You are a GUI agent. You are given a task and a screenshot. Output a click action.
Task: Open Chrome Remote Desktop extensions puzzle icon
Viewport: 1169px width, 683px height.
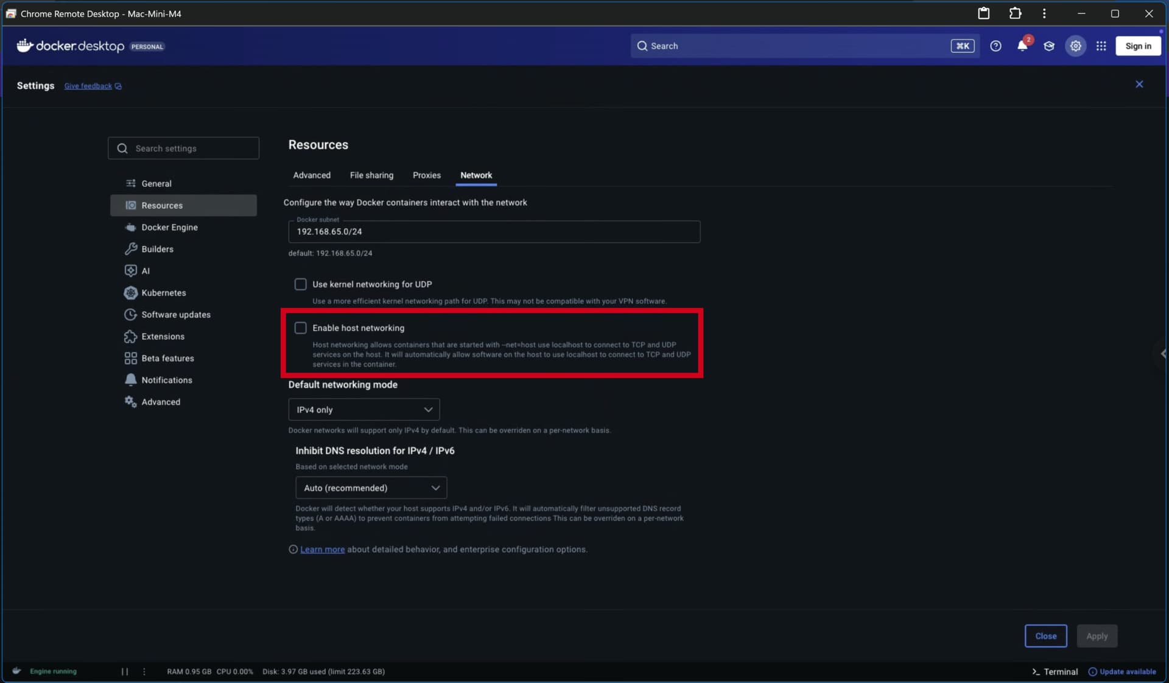[1015, 13]
